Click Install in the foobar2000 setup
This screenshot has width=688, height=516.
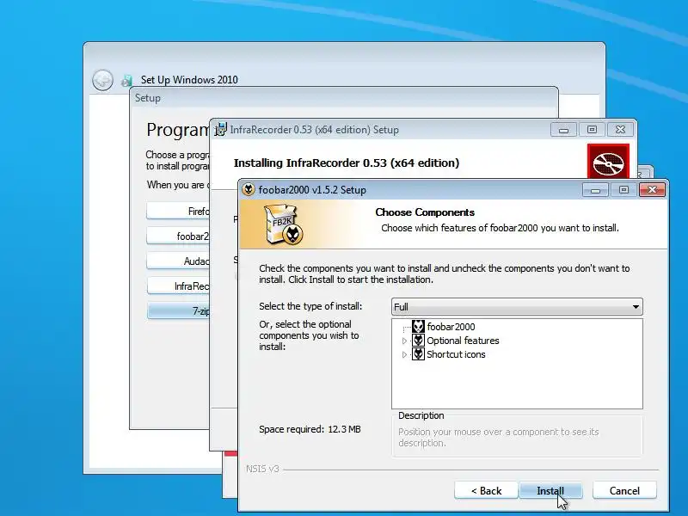point(550,490)
